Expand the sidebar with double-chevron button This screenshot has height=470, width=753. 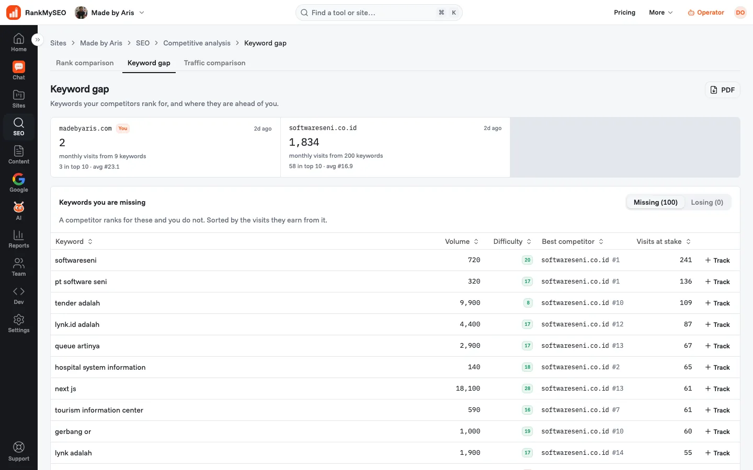coord(37,40)
